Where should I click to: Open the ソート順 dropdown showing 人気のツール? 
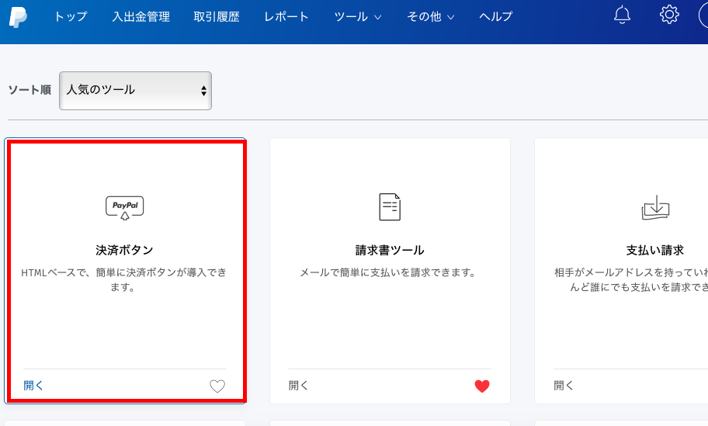tap(135, 90)
